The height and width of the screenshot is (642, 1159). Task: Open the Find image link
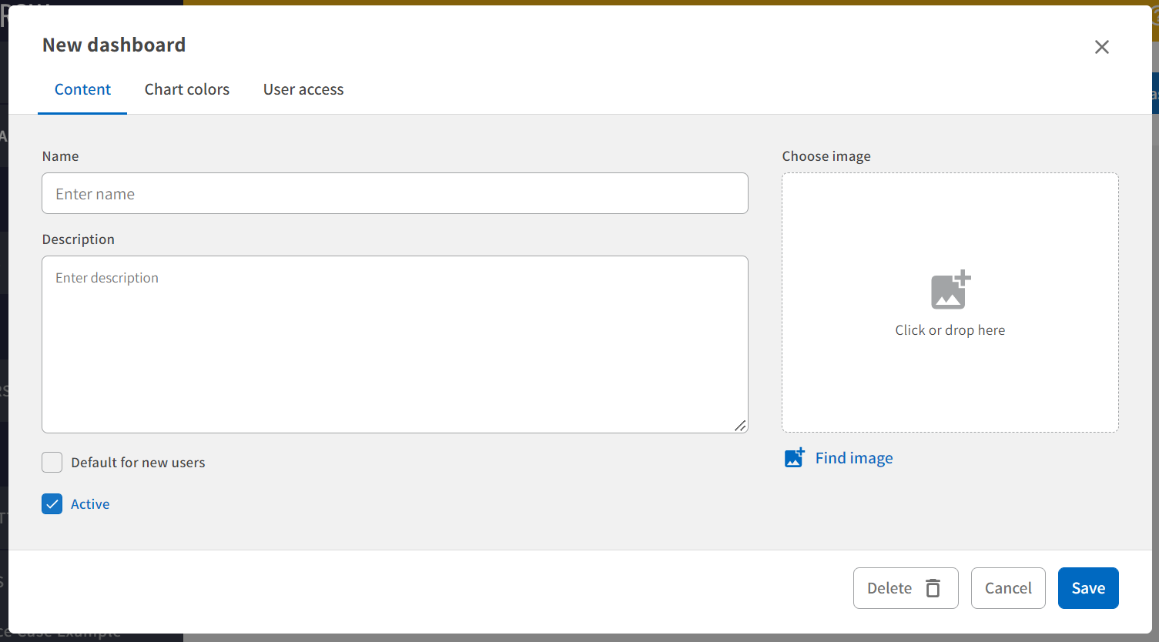pos(853,458)
